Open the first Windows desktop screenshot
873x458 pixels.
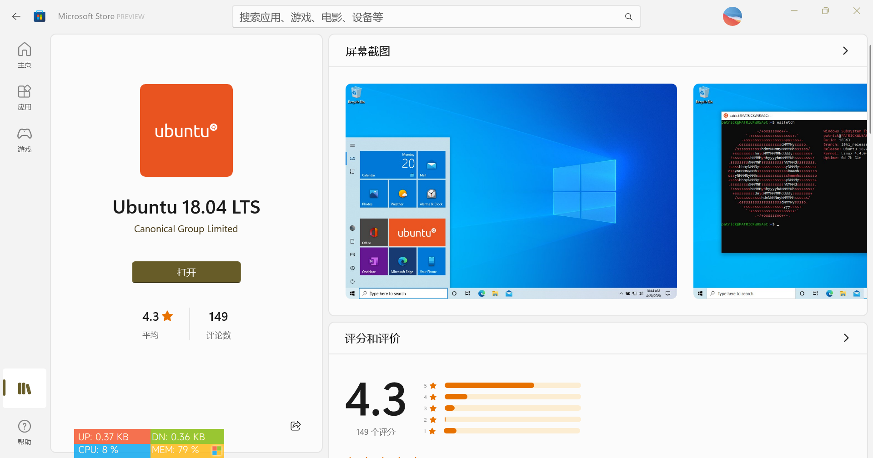pyautogui.click(x=511, y=191)
